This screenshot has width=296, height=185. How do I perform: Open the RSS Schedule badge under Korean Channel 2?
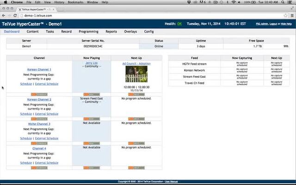click(39, 119)
